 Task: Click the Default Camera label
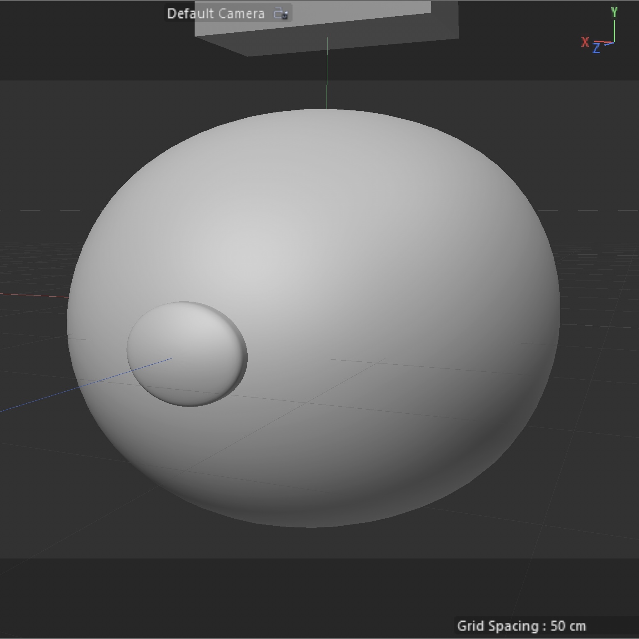coord(215,14)
